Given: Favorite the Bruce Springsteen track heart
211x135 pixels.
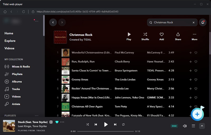Looking at the screenshot, I should tap(196, 71).
